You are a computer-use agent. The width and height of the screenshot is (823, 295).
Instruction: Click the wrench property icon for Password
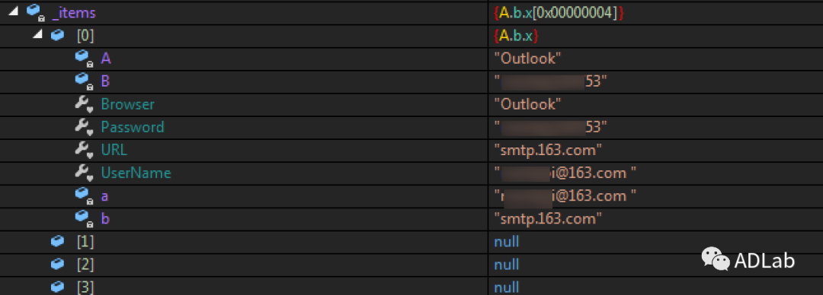pos(84,127)
